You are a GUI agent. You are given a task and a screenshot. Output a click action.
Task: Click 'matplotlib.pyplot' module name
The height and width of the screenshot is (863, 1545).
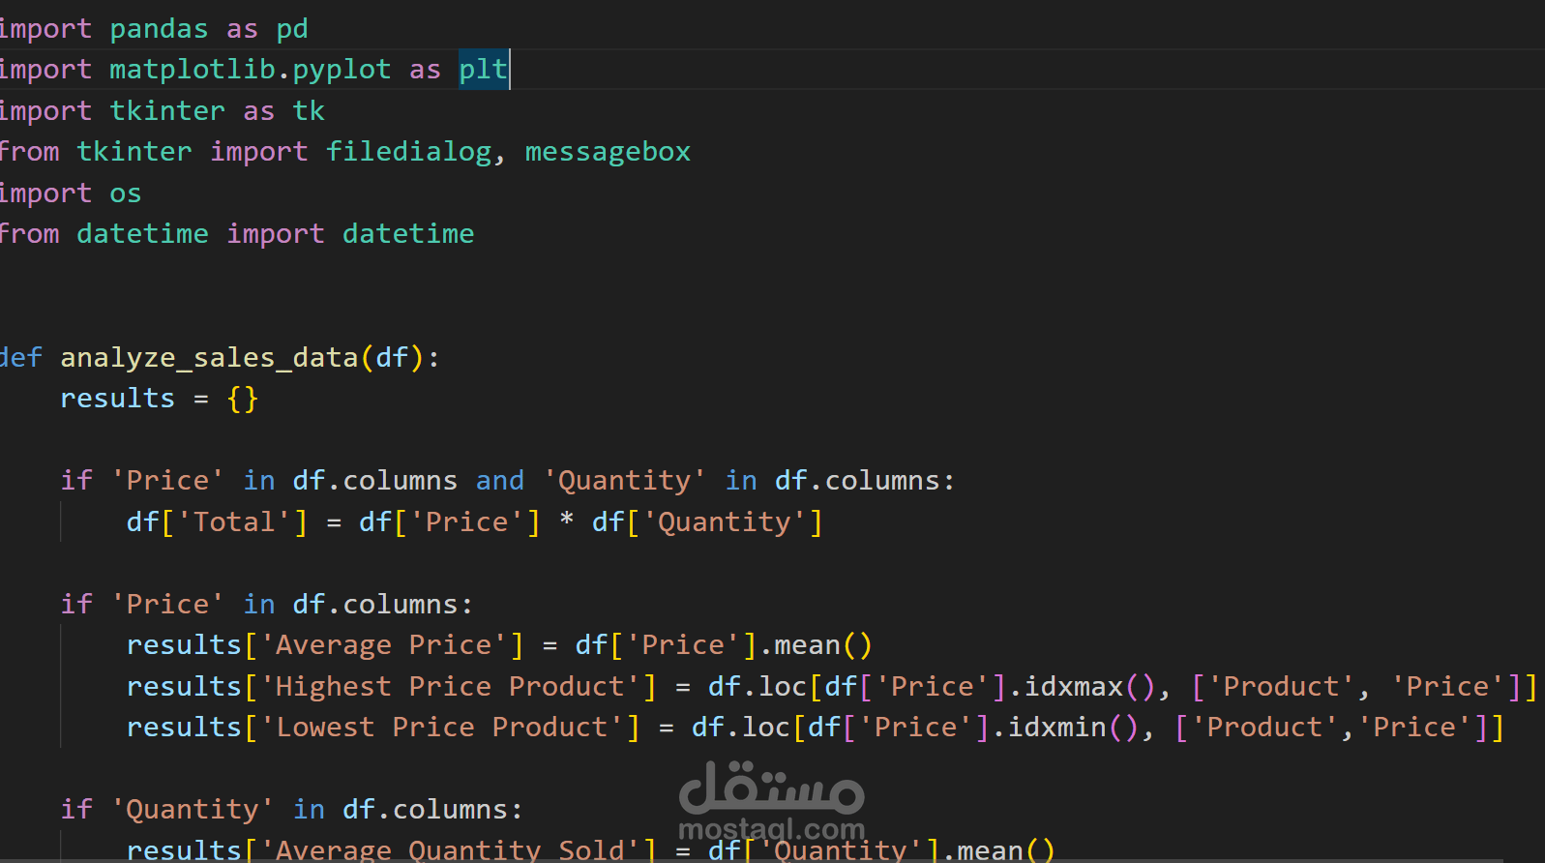[251, 70]
